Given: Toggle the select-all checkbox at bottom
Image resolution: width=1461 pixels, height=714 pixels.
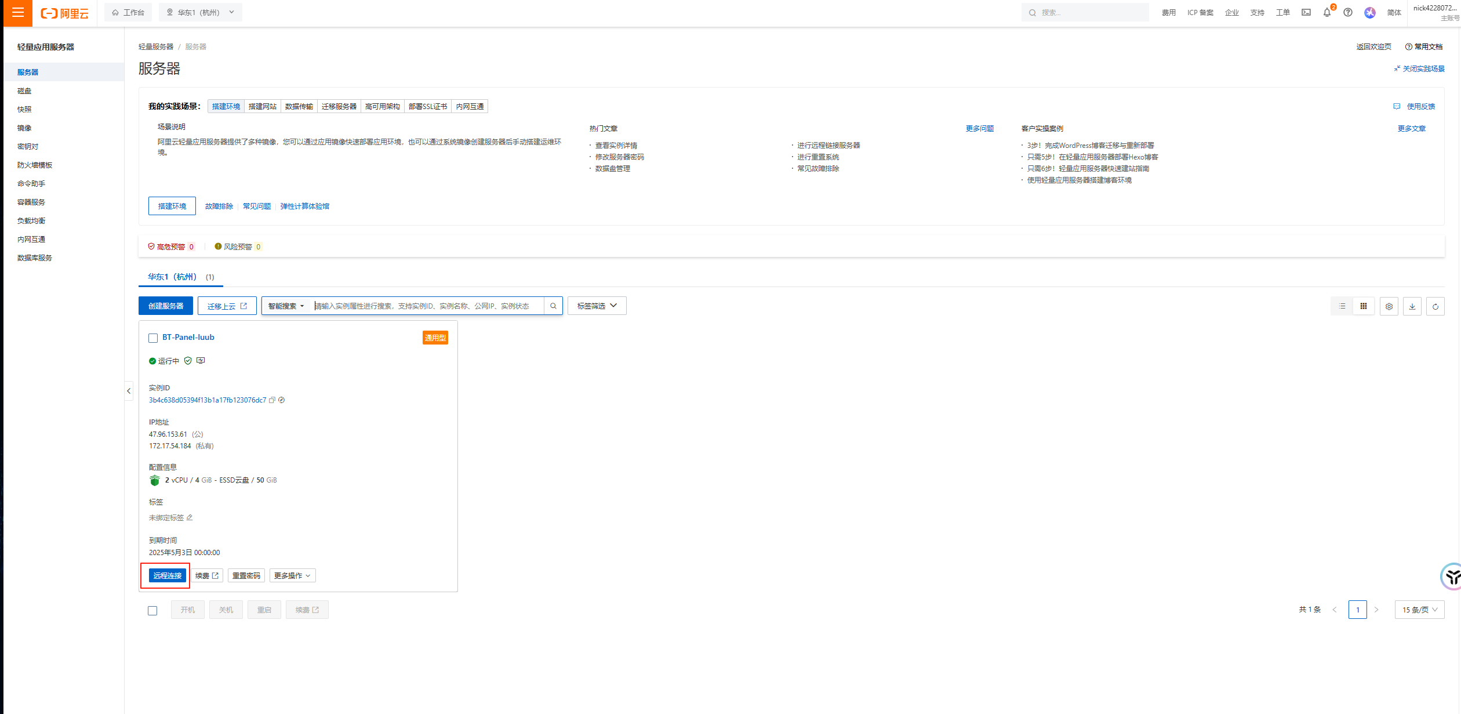Looking at the screenshot, I should point(152,610).
